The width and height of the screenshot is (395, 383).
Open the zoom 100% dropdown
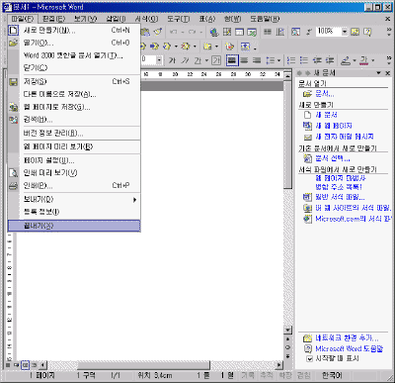click(345, 32)
